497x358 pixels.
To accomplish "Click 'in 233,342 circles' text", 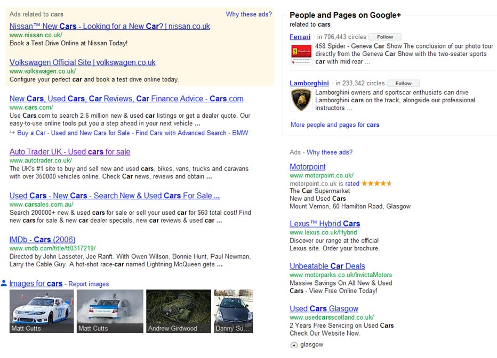I will 360,83.
